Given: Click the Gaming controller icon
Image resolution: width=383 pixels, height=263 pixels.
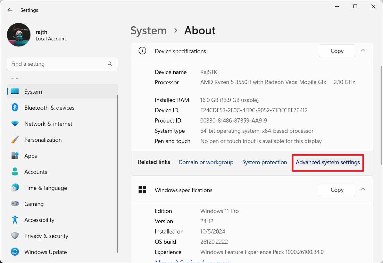Looking at the screenshot, I should (15, 204).
